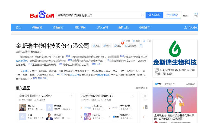The height and width of the screenshot is (123, 217).
Task: Follow the 国家和地区 hyperlink
Action: pyautogui.click(x=103, y=75)
